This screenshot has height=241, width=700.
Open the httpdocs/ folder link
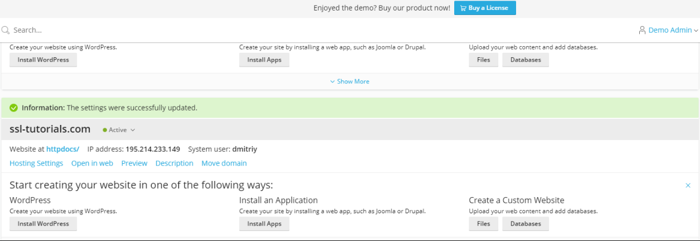click(x=62, y=149)
